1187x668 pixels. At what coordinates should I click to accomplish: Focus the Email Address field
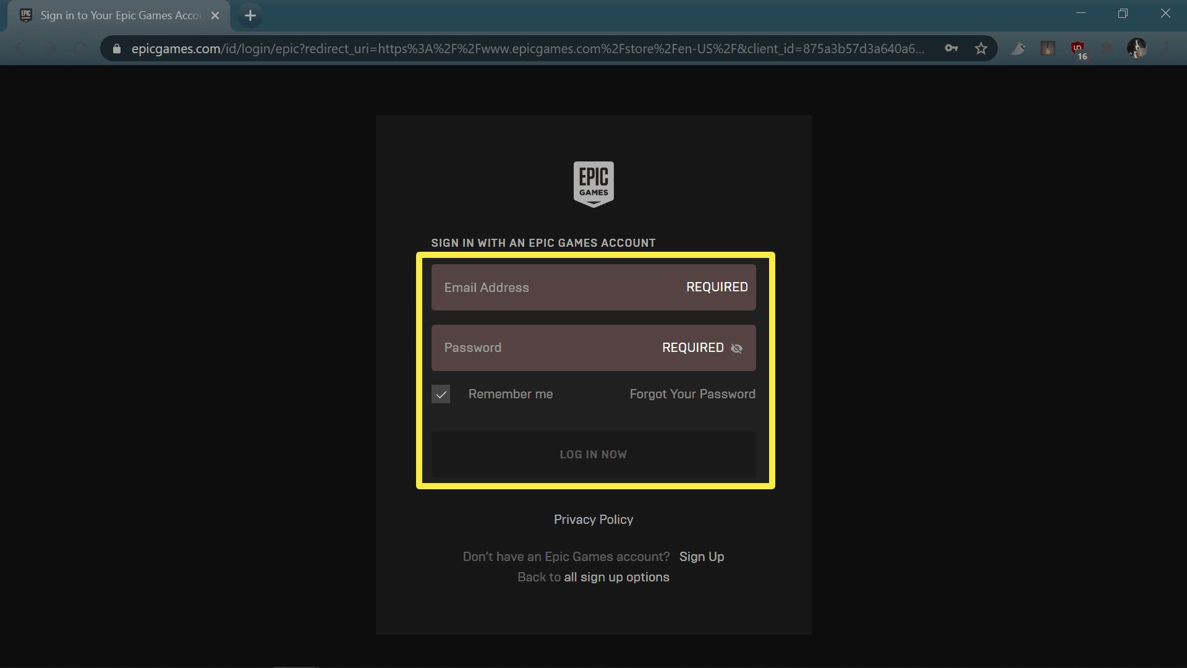pos(593,288)
